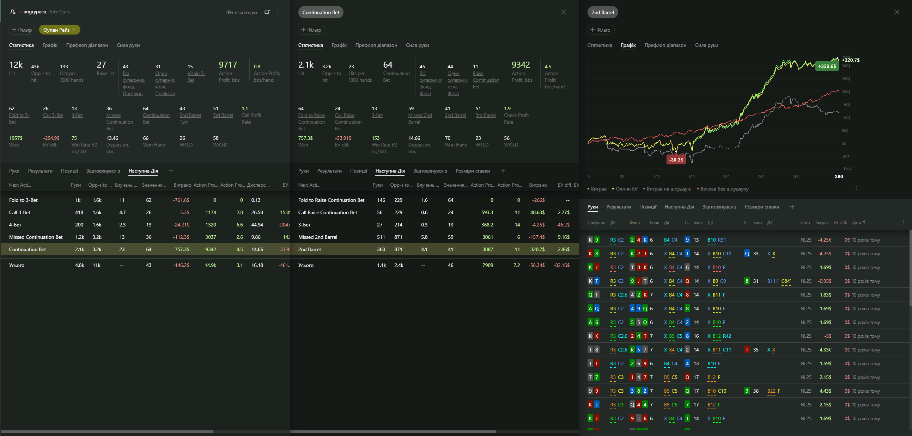The width and height of the screenshot is (912, 436).
Task: Add a filter in 2nd Barrel panel
Action: (601, 30)
